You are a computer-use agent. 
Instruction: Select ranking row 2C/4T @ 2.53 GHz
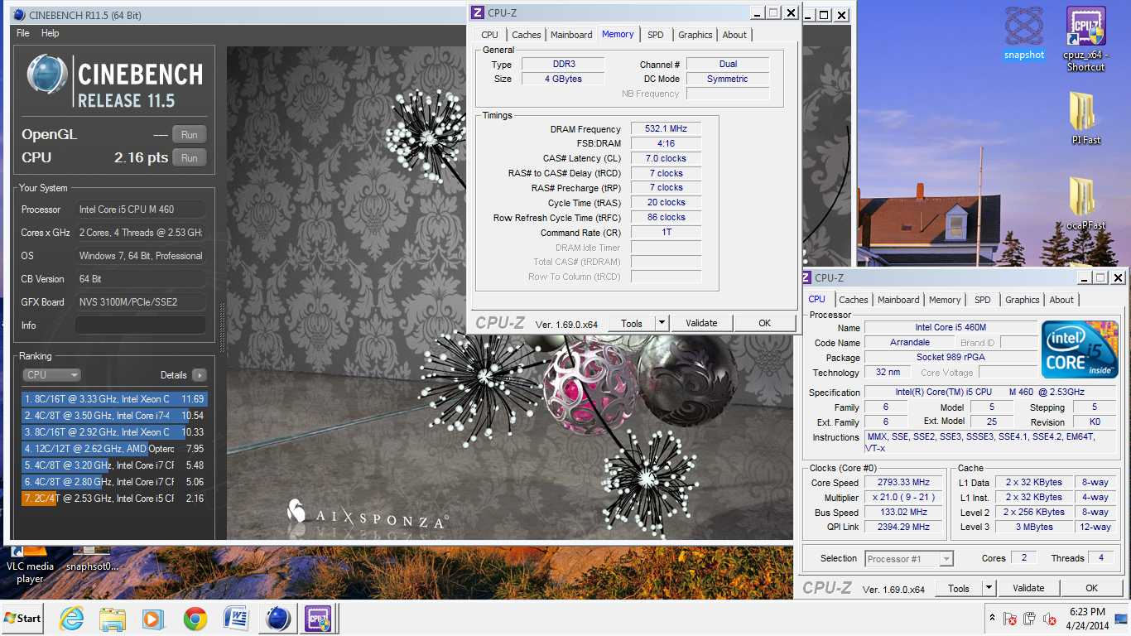pos(114,499)
